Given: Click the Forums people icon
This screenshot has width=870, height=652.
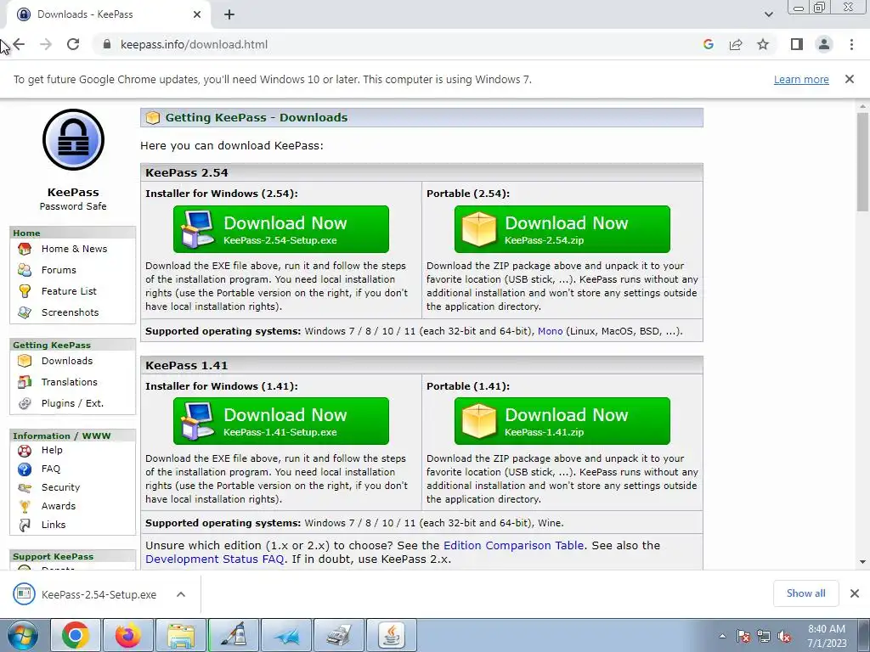Looking at the screenshot, I should [x=25, y=270].
